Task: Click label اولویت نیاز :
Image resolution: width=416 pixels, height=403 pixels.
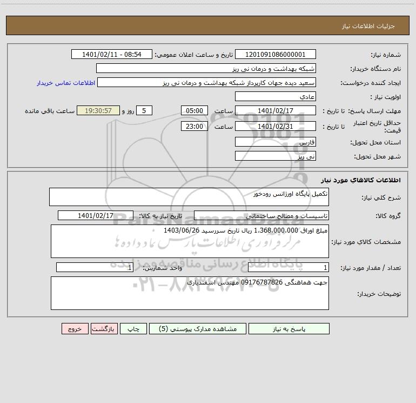Action: pos(386,97)
